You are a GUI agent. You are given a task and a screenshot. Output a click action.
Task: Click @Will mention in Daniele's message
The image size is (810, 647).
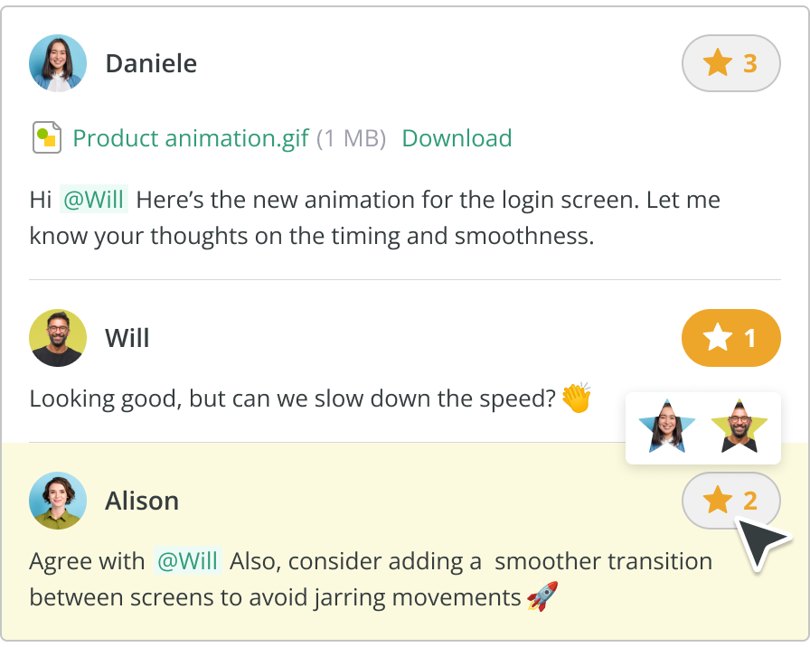[94, 200]
